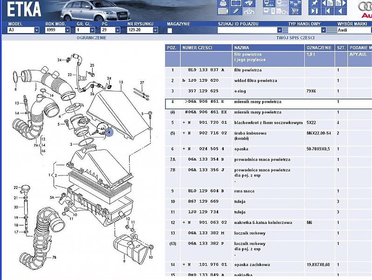Select 'rura ssaca' part name
This screenshot has width=372, height=280.
[244, 191]
